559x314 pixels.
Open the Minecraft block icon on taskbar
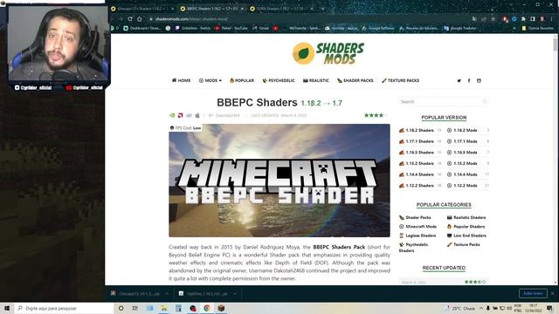(x=221, y=308)
